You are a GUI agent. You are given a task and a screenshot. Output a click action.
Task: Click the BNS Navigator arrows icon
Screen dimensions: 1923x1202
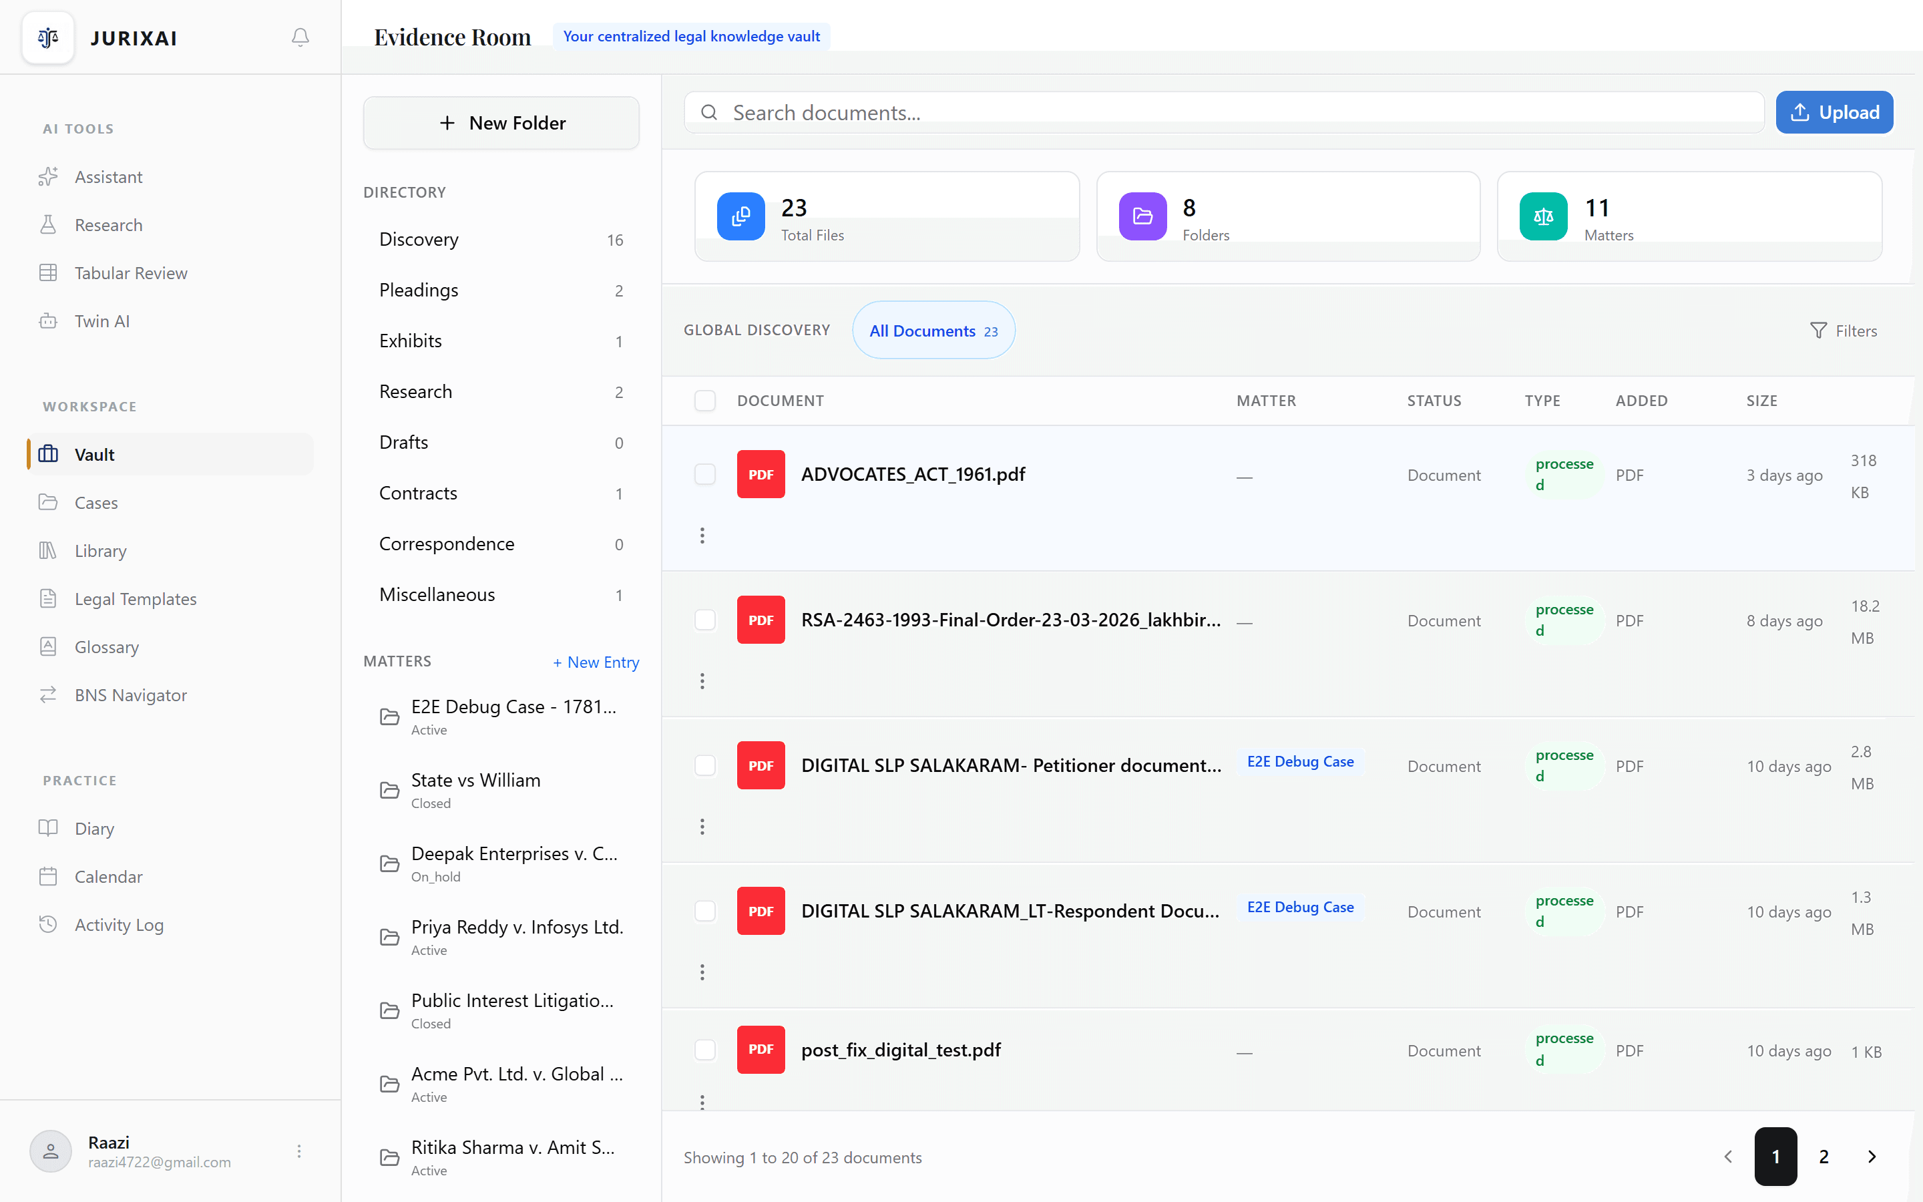point(49,694)
